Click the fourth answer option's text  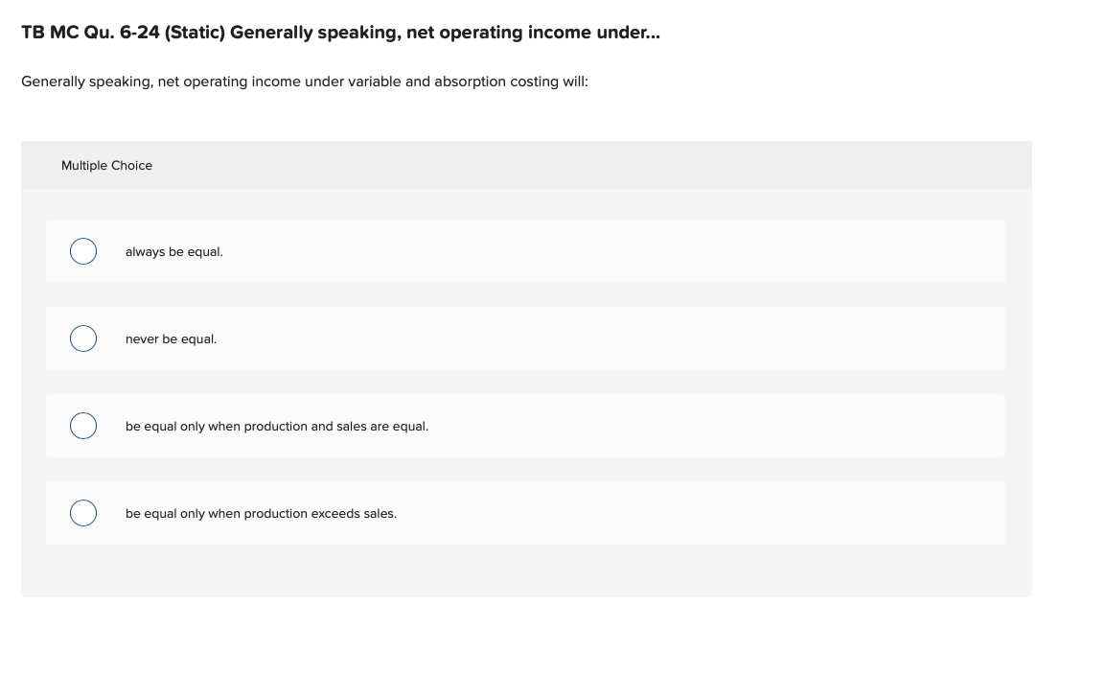click(x=261, y=513)
